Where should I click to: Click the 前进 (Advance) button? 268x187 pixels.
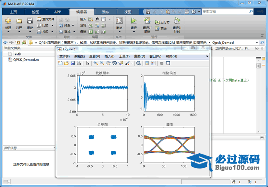point(161,28)
